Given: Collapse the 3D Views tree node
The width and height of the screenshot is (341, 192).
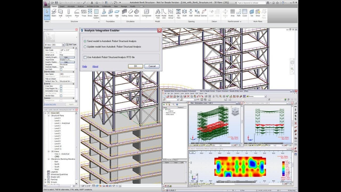Looking at the screenshot, I should point(48,151).
